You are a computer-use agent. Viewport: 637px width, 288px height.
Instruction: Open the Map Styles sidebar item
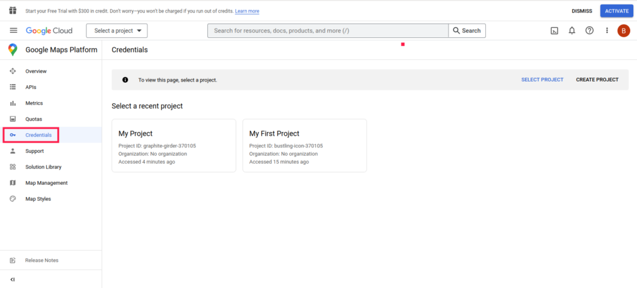(x=38, y=199)
